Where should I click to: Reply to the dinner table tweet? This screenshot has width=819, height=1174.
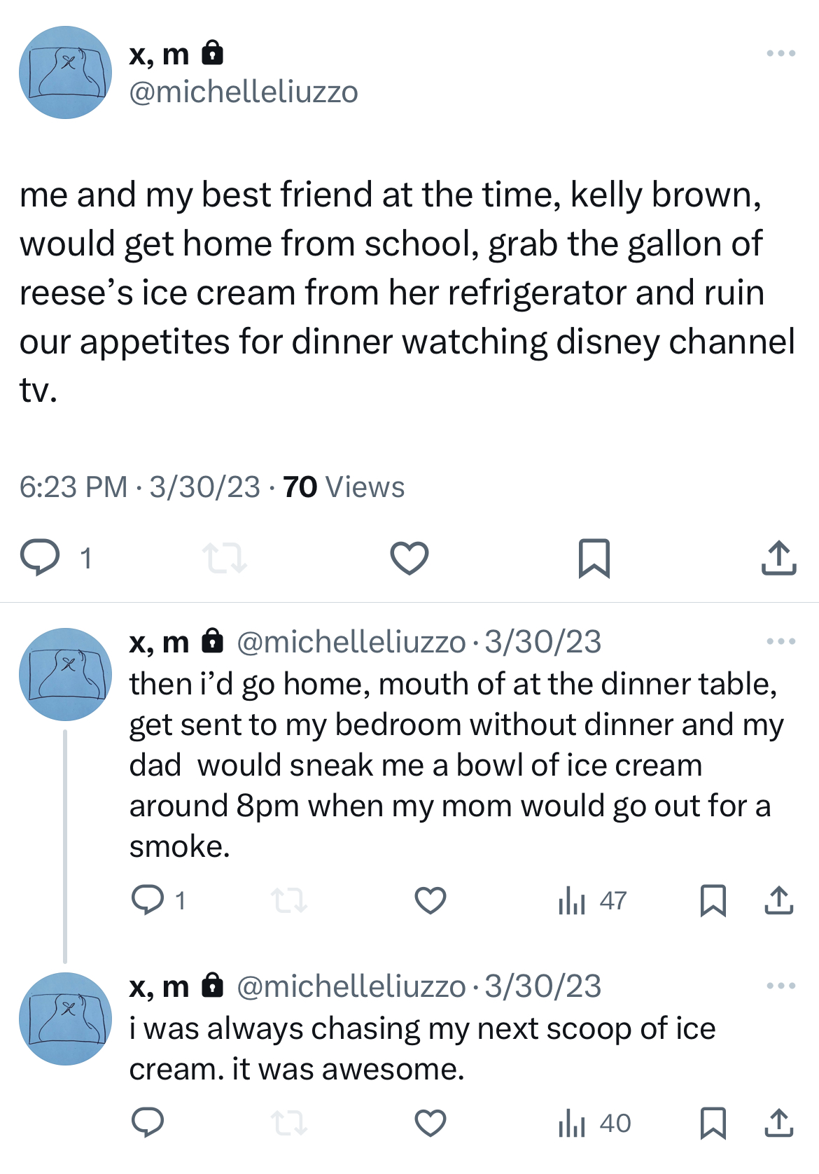[148, 900]
